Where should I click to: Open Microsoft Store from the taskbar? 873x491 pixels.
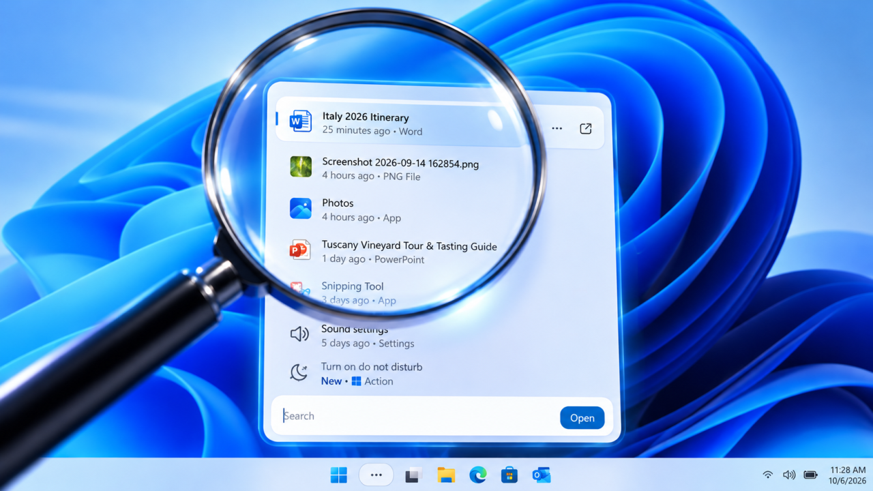point(509,475)
